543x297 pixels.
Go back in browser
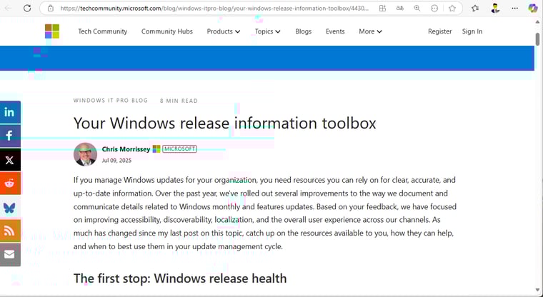(x=8, y=9)
